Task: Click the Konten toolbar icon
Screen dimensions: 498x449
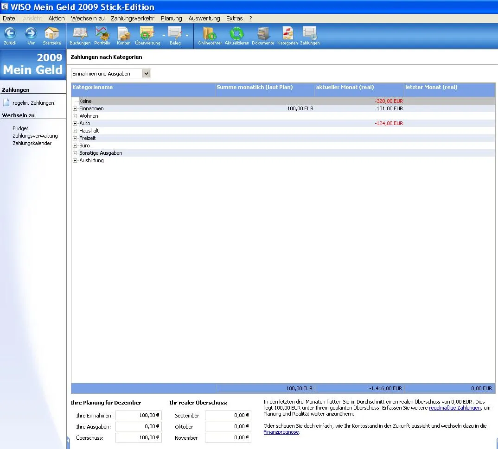Action: (123, 34)
